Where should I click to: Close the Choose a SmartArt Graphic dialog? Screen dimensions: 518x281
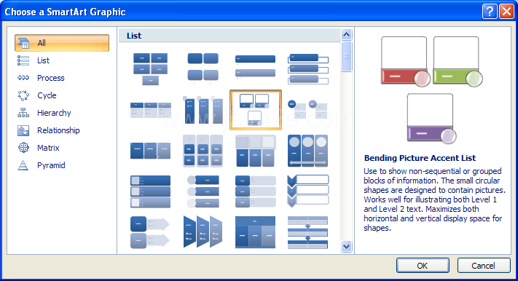coord(506,12)
